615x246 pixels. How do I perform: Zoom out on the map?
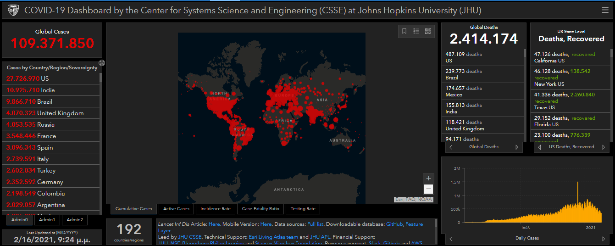tap(428, 189)
